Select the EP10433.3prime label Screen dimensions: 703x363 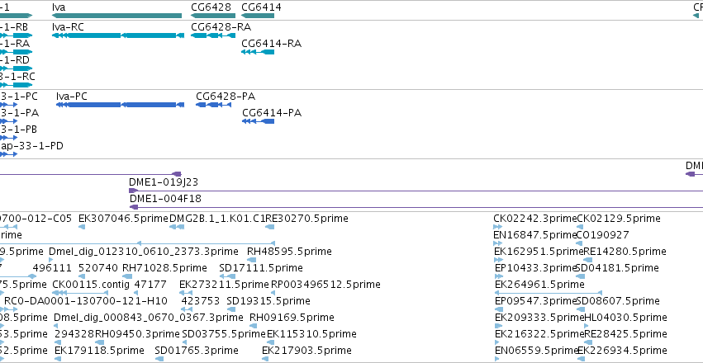coord(535,268)
